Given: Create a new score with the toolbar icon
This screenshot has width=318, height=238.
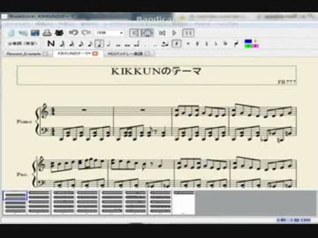Looking at the screenshot, I should point(11,33).
